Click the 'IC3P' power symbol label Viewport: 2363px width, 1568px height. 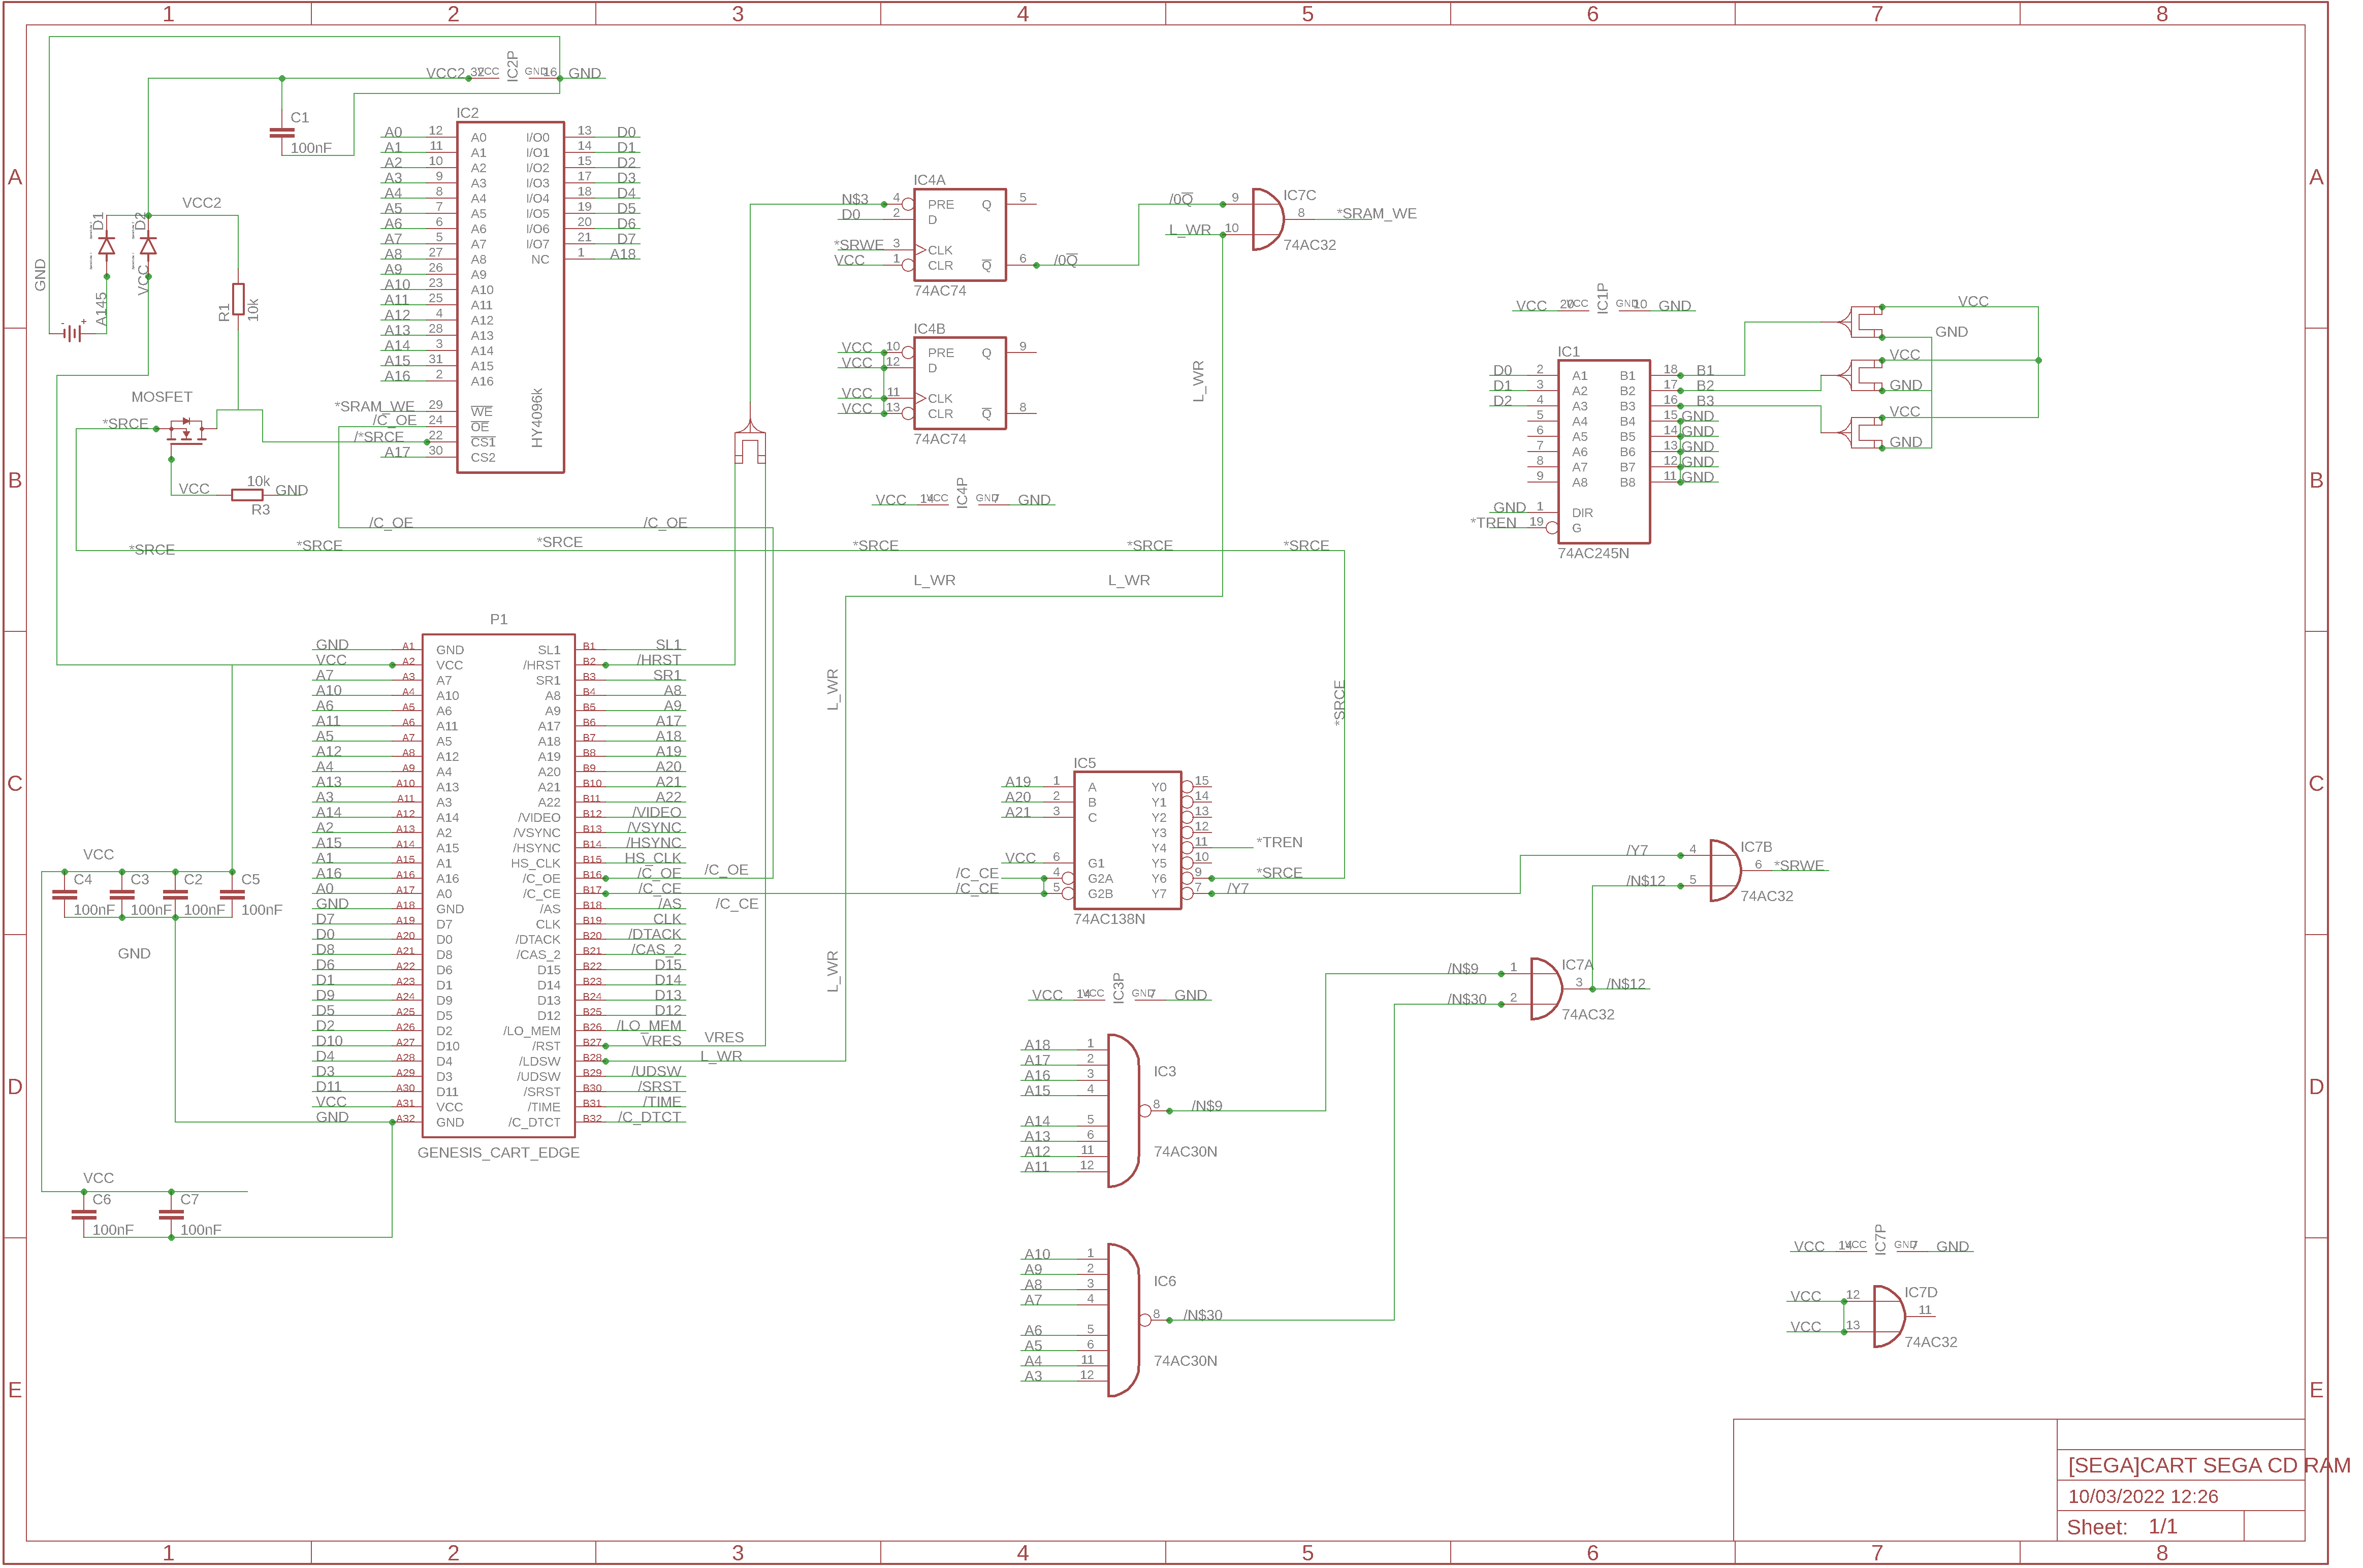pos(1118,987)
